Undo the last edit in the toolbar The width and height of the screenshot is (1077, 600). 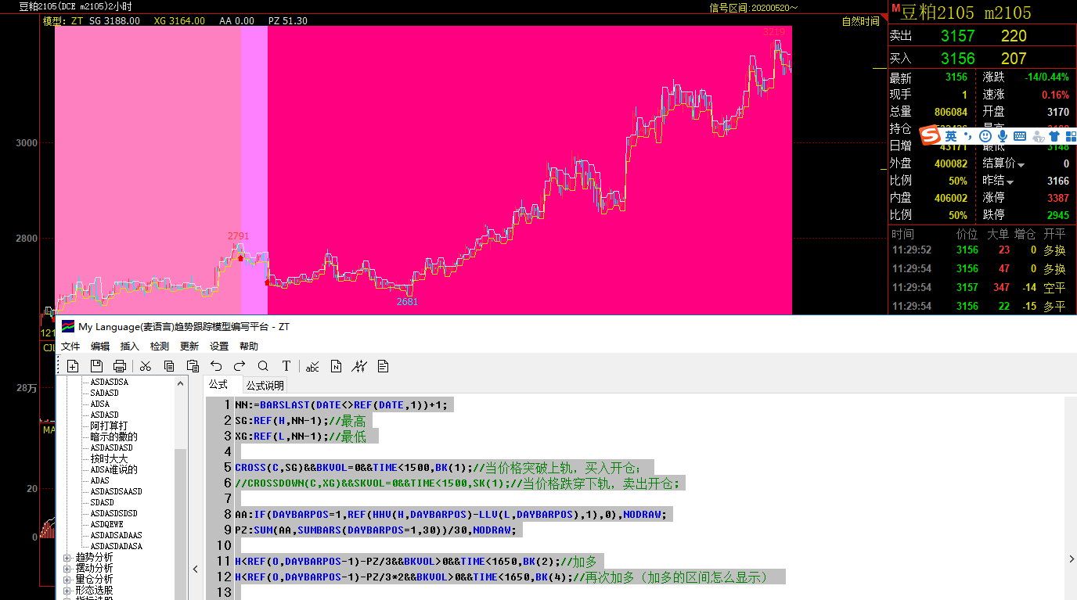point(216,366)
